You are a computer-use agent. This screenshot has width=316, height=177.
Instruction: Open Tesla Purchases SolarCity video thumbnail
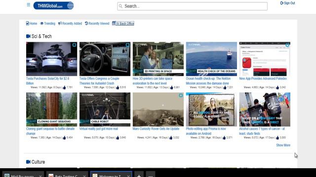click(51, 59)
